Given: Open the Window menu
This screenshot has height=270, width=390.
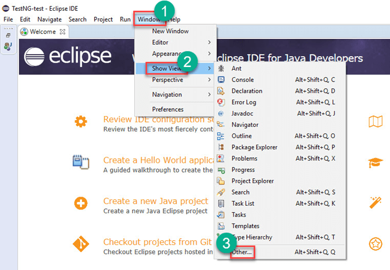Looking at the screenshot, I should coord(149,19).
